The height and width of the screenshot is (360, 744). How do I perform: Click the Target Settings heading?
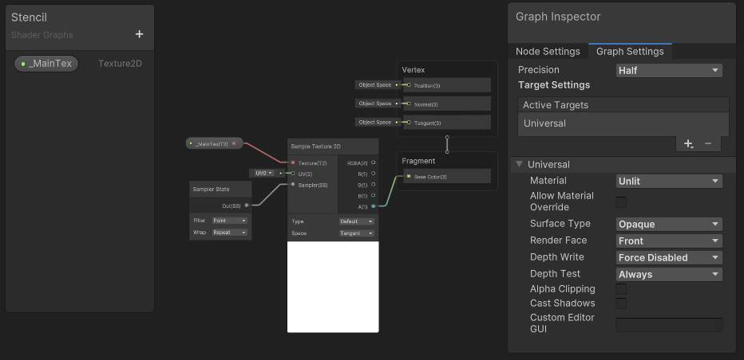[x=554, y=85]
